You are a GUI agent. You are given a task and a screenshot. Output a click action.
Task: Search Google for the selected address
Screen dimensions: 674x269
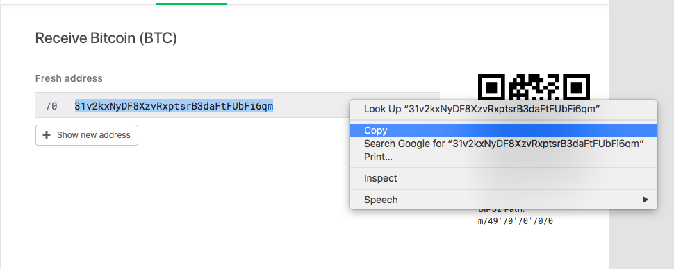[503, 144]
